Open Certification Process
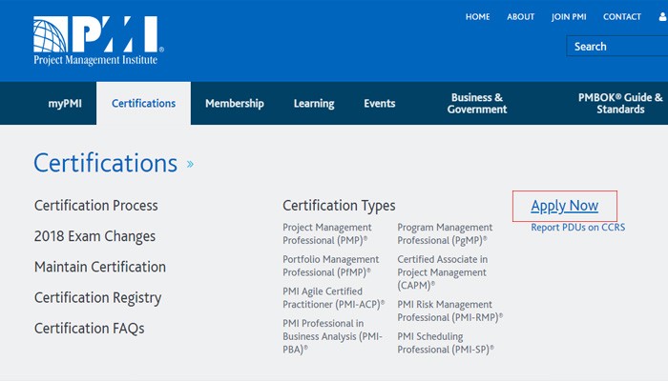Viewport: 668px width, 381px height. [x=95, y=206]
